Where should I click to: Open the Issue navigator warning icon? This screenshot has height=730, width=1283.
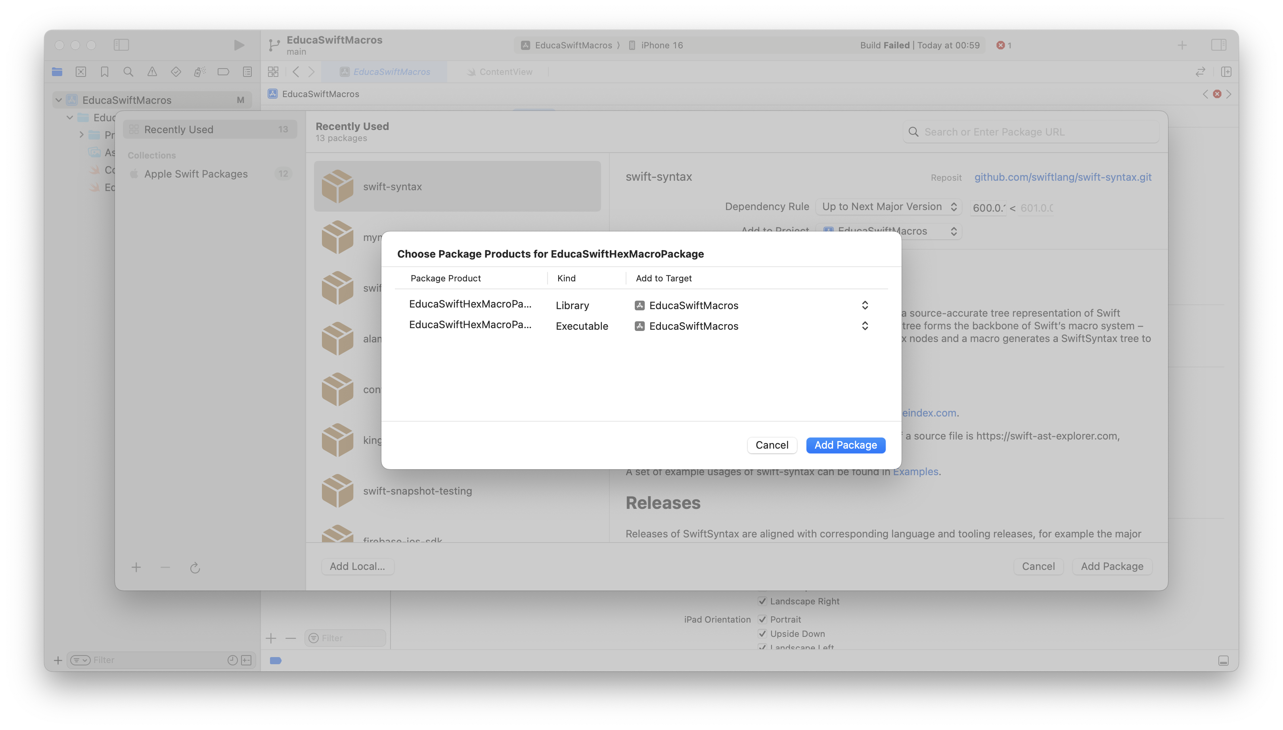152,72
